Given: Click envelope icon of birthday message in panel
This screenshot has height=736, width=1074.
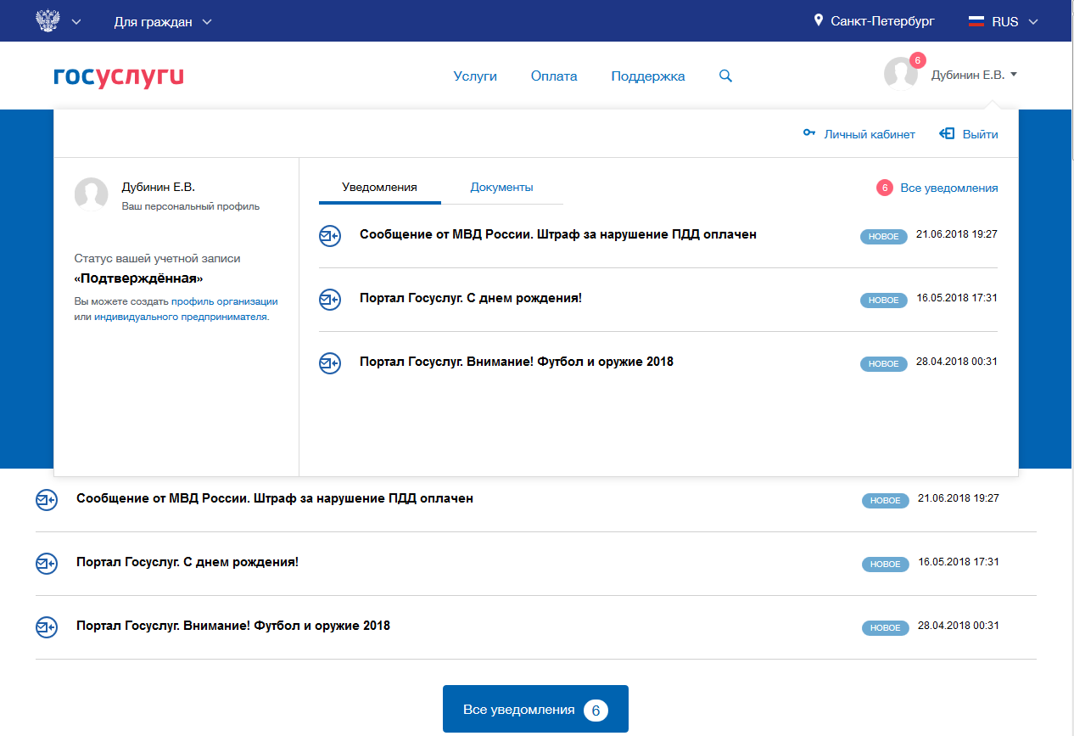Looking at the screenshot, I should (329, 299).
